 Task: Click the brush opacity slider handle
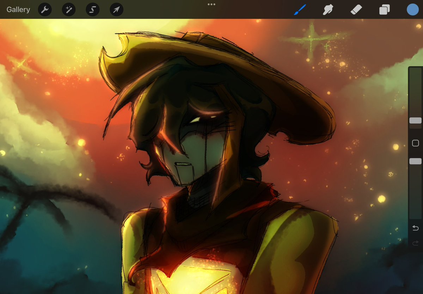[x=415, y=161]
